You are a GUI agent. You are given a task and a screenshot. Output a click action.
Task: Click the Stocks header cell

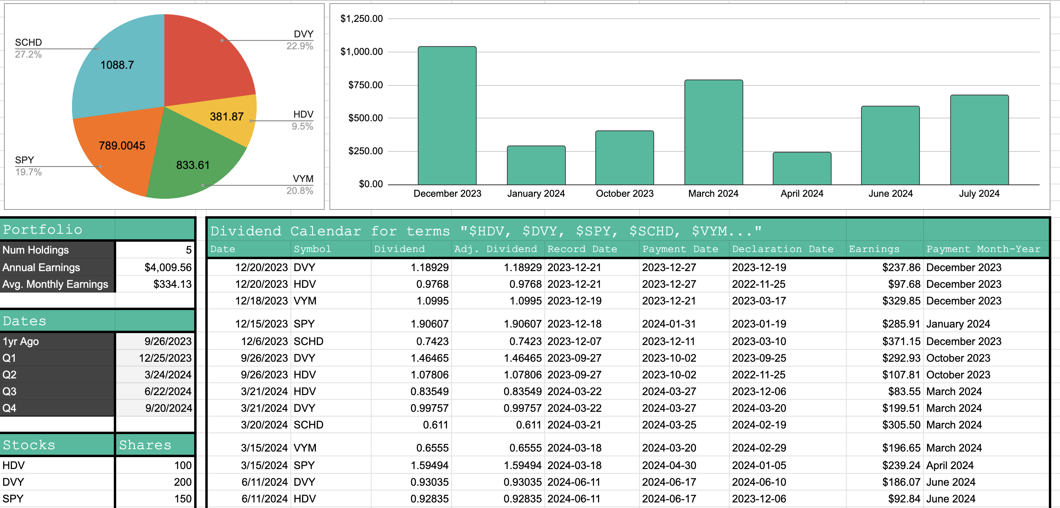(x=57, y=445)
